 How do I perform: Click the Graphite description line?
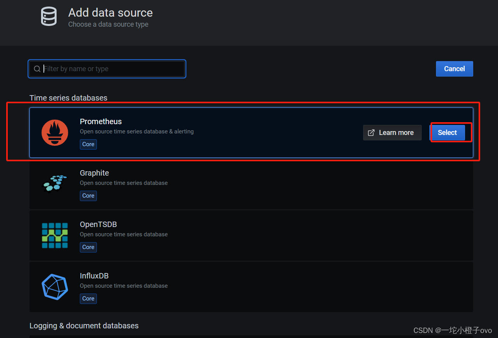pyautogui.click(x=124, y=183)
